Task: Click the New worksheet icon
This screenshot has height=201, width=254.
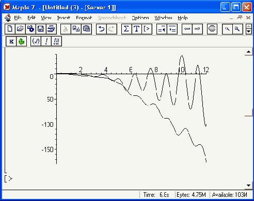Action: 10,29
